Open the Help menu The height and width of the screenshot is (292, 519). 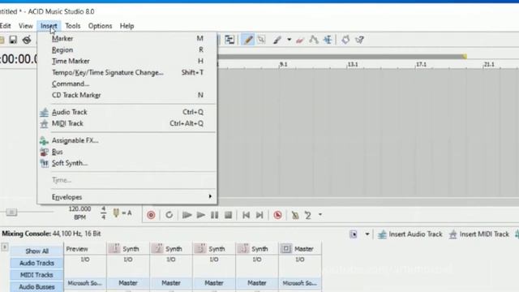click(127, 26)
